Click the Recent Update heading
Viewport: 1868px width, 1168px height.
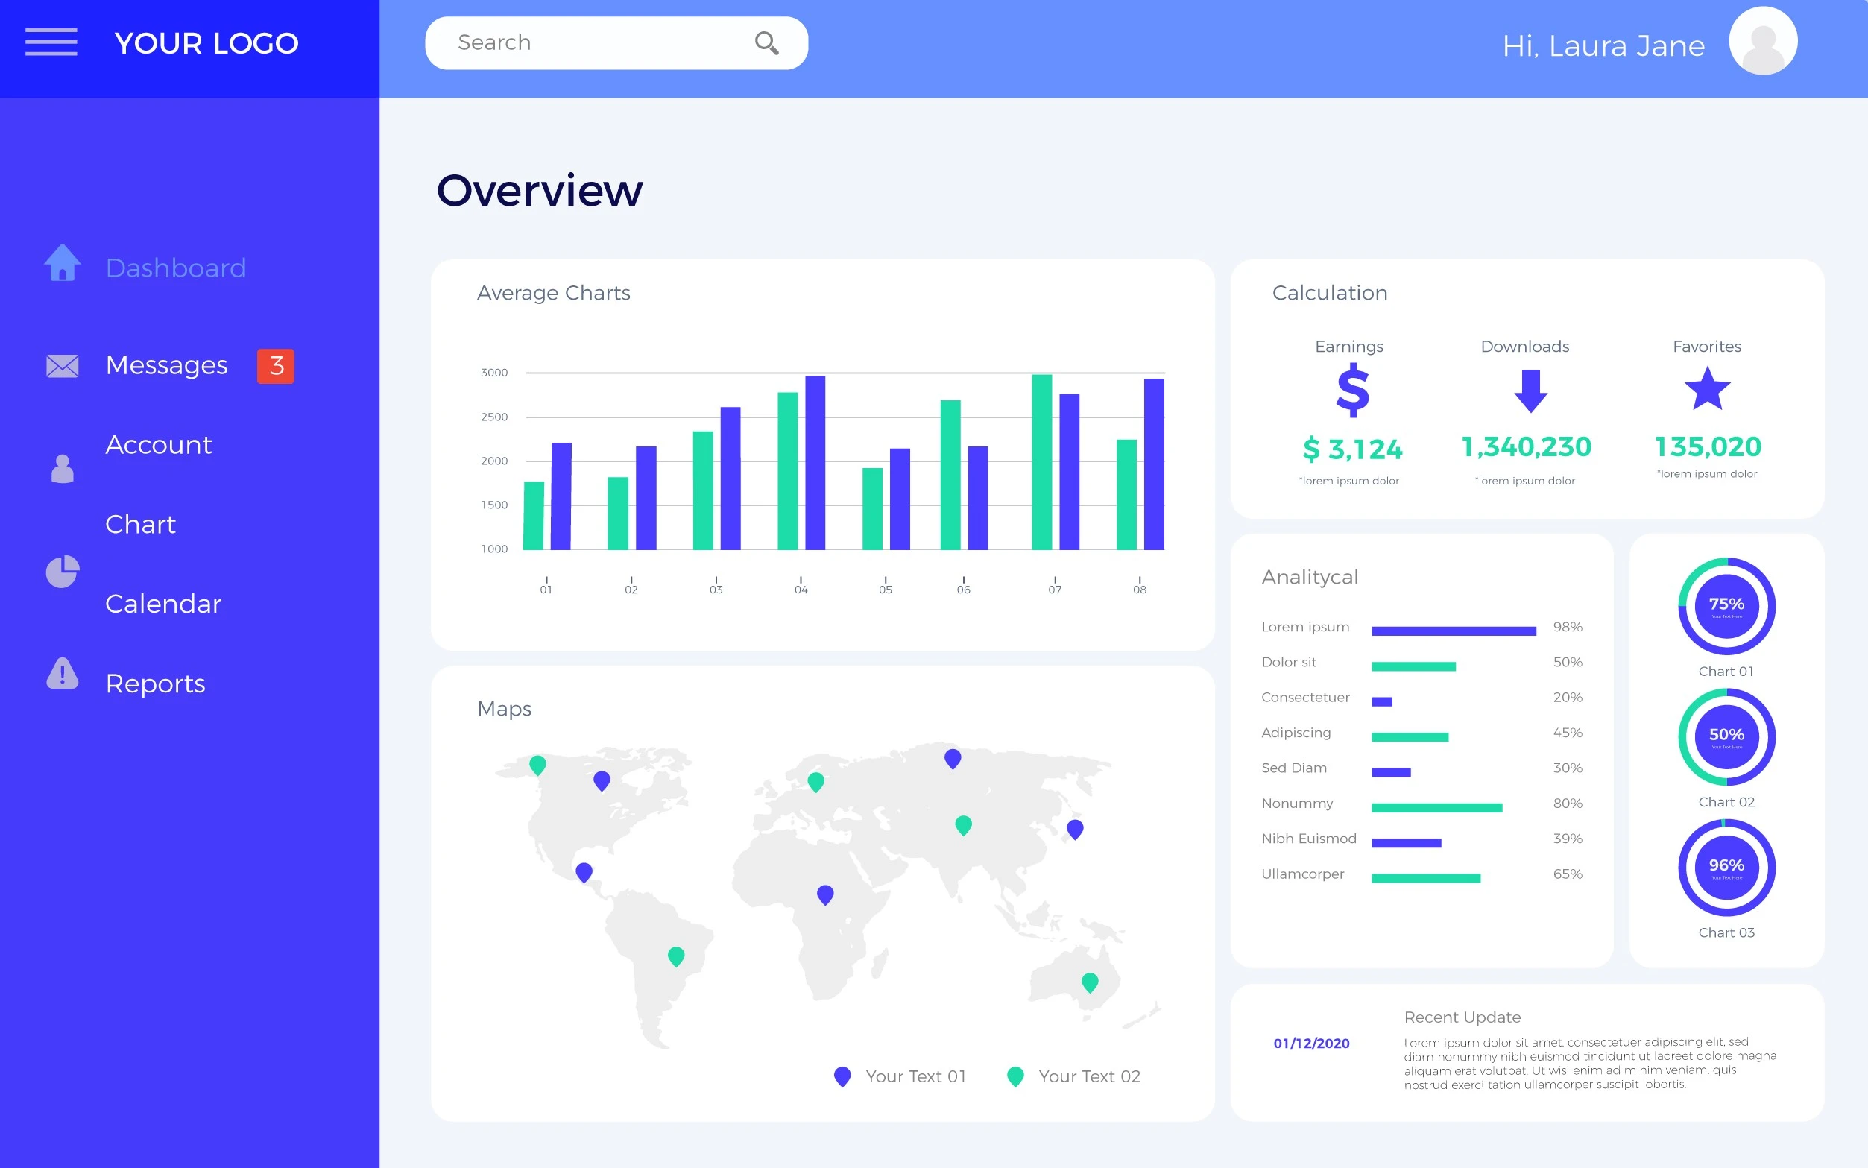[x=1462, y=1017]
